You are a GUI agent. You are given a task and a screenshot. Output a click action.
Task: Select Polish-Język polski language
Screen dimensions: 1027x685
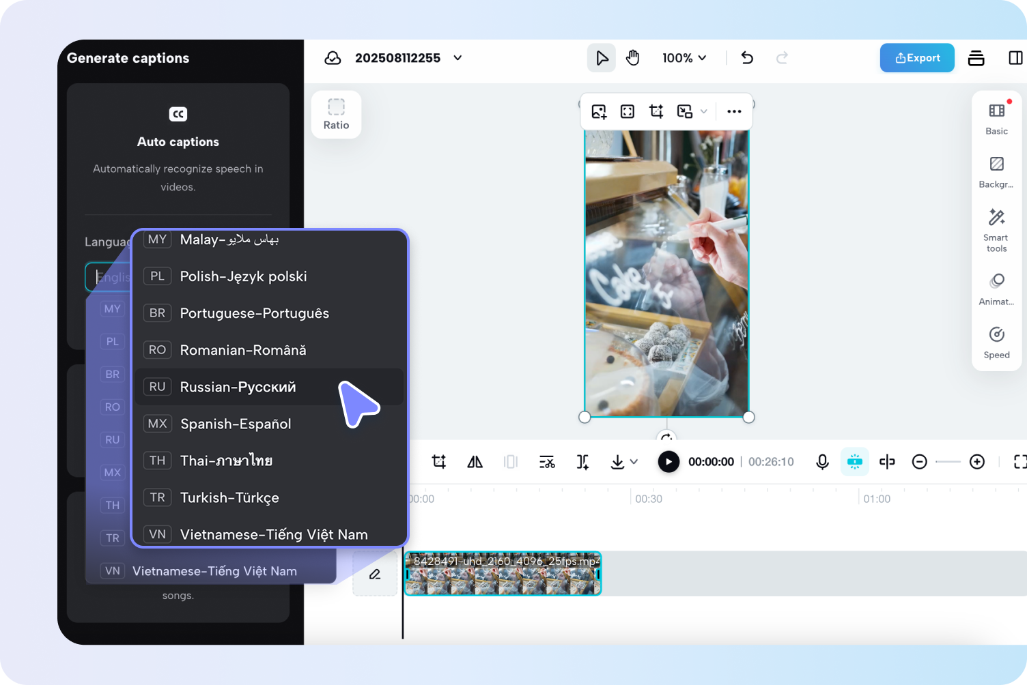(x=269, y=276)
